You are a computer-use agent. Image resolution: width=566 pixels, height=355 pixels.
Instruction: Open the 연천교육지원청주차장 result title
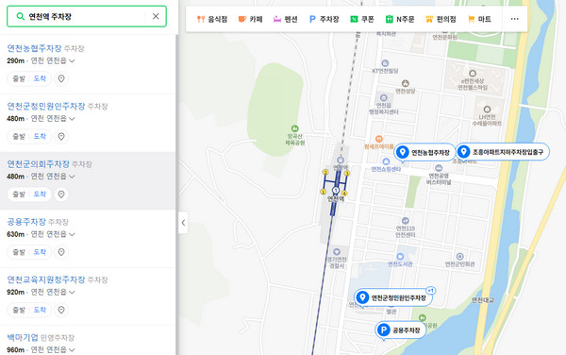(x=46, y=279)
